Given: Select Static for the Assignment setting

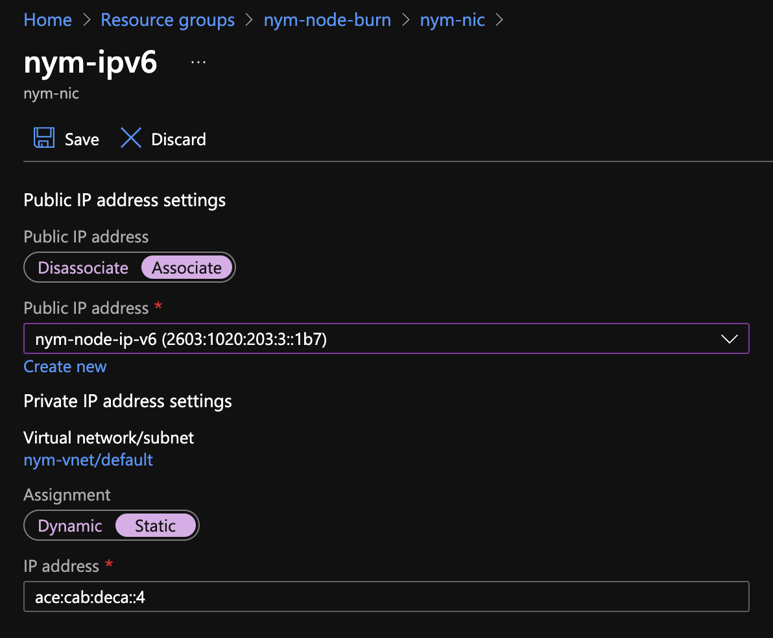Looking at the screenshot, I should (x=156, y=525).
